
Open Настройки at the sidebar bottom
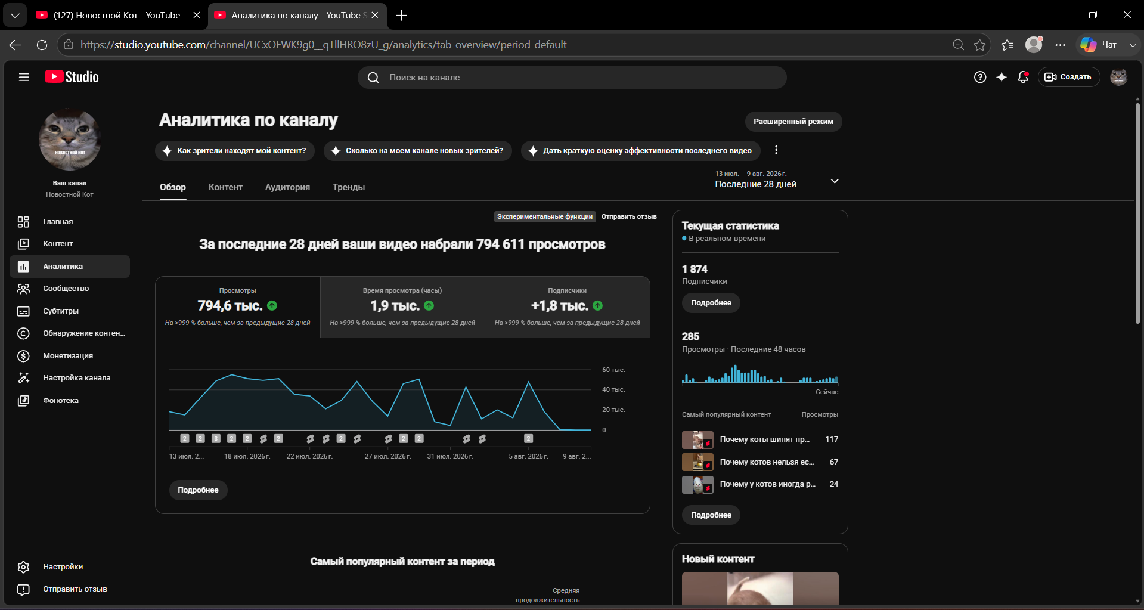70,567
